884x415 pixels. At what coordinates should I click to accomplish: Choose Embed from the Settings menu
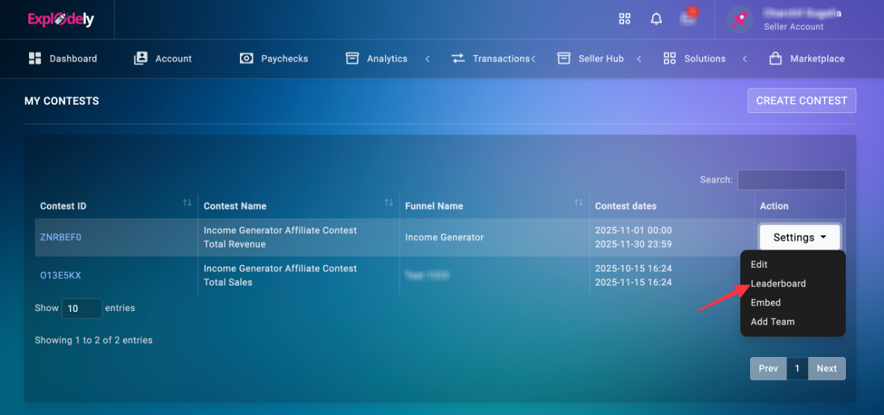pos(765,303)
